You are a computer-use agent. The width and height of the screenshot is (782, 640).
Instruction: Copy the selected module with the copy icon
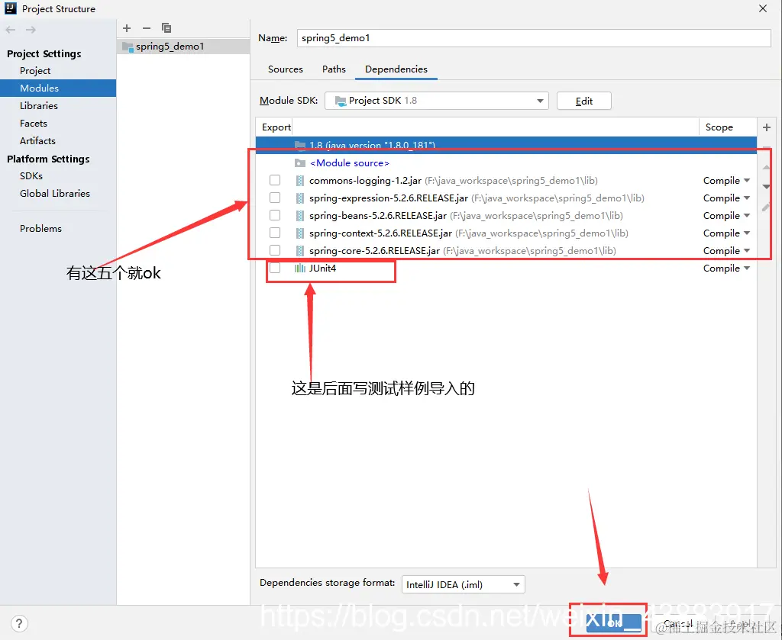[166, 28]
